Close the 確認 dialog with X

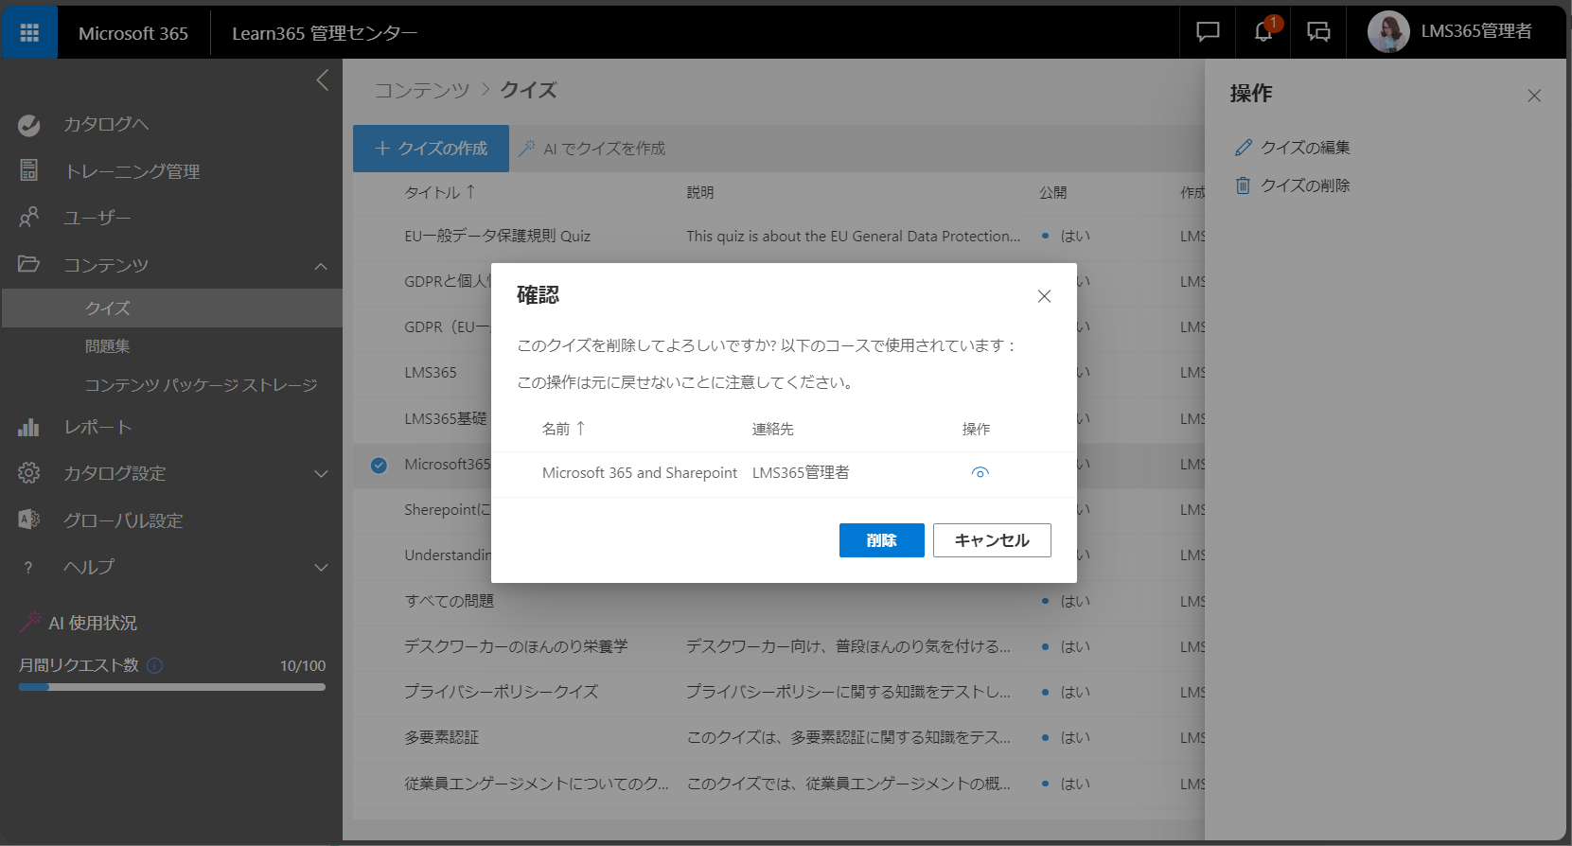point(1044,296)
